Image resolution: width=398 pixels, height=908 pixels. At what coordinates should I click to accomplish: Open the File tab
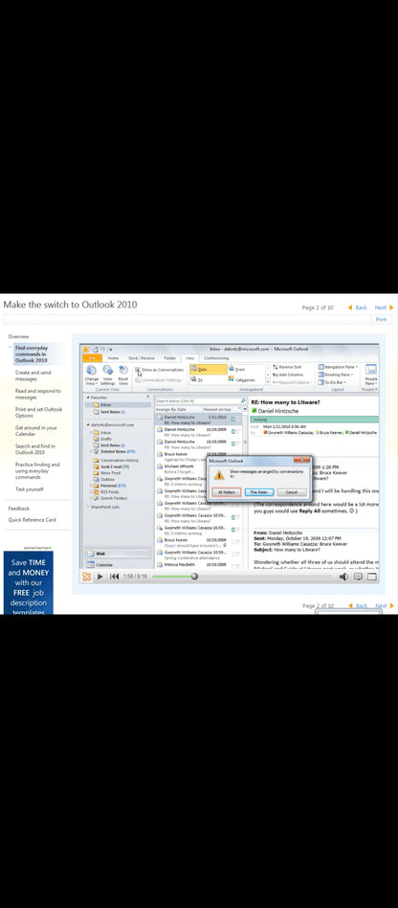click(x=93, y=358)
